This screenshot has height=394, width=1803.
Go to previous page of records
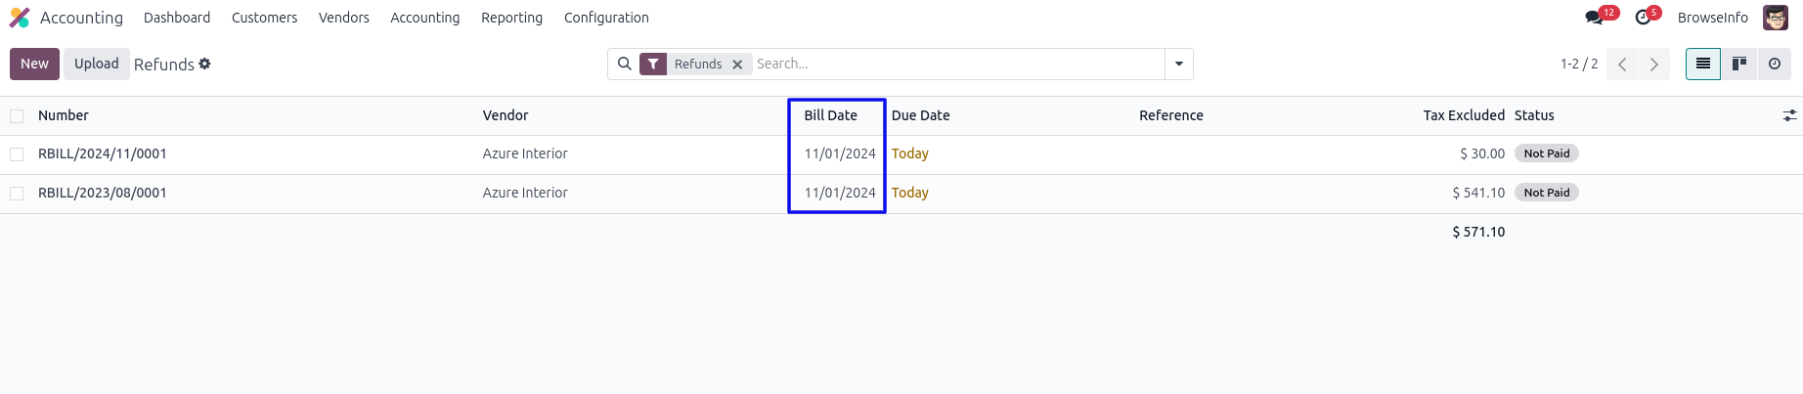pyautogui.click(x=1622, y=65)
